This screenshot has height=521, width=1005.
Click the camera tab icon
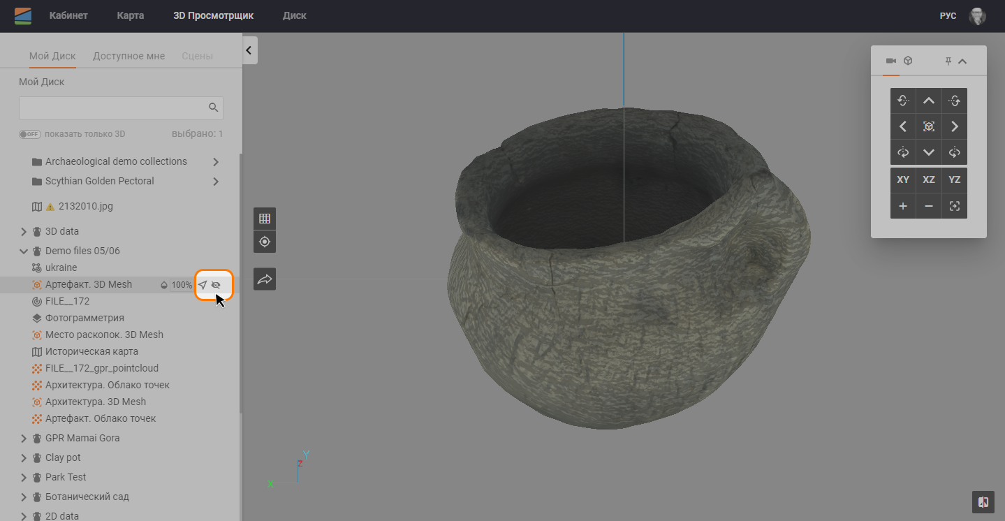890,61
